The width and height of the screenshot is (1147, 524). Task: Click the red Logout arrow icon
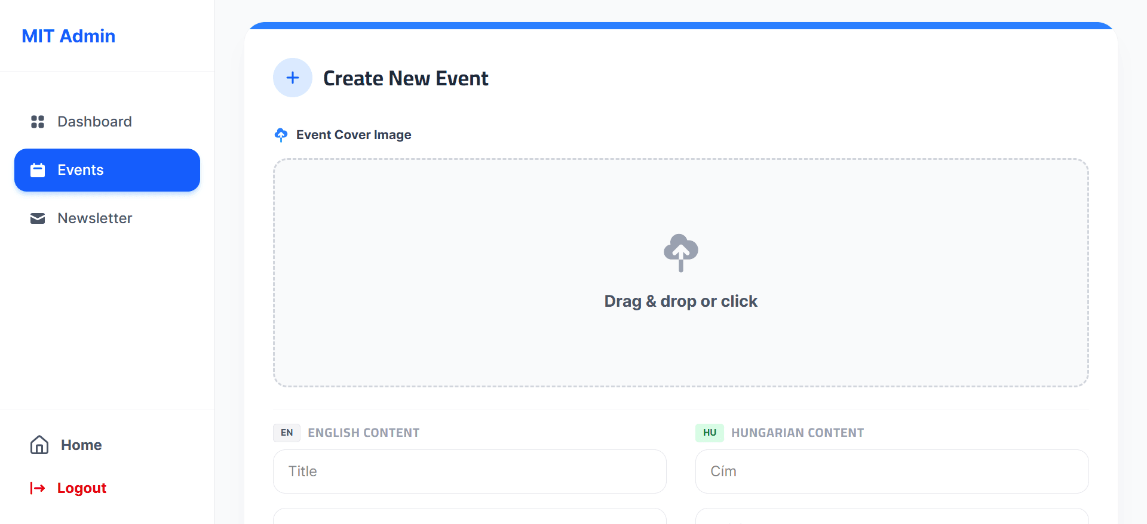[x=38, y=488]
